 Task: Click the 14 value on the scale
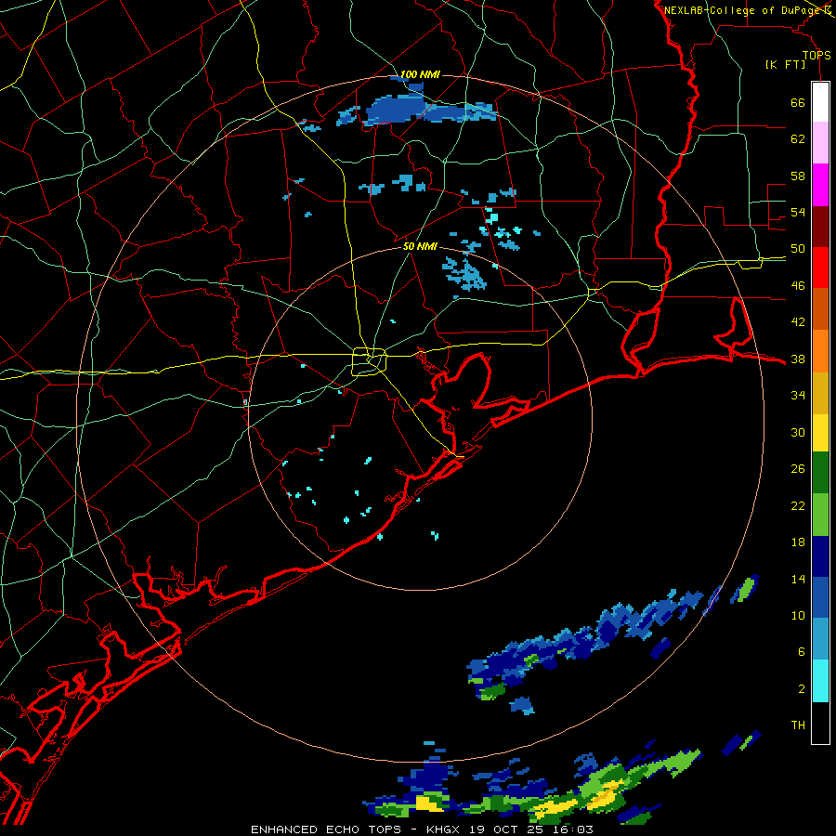click(x=798, y=579)
